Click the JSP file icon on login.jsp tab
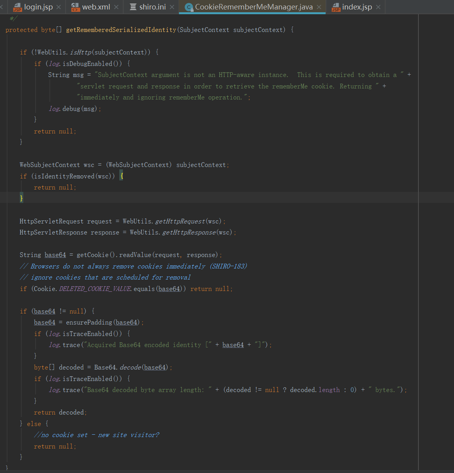 click(17, 7)
